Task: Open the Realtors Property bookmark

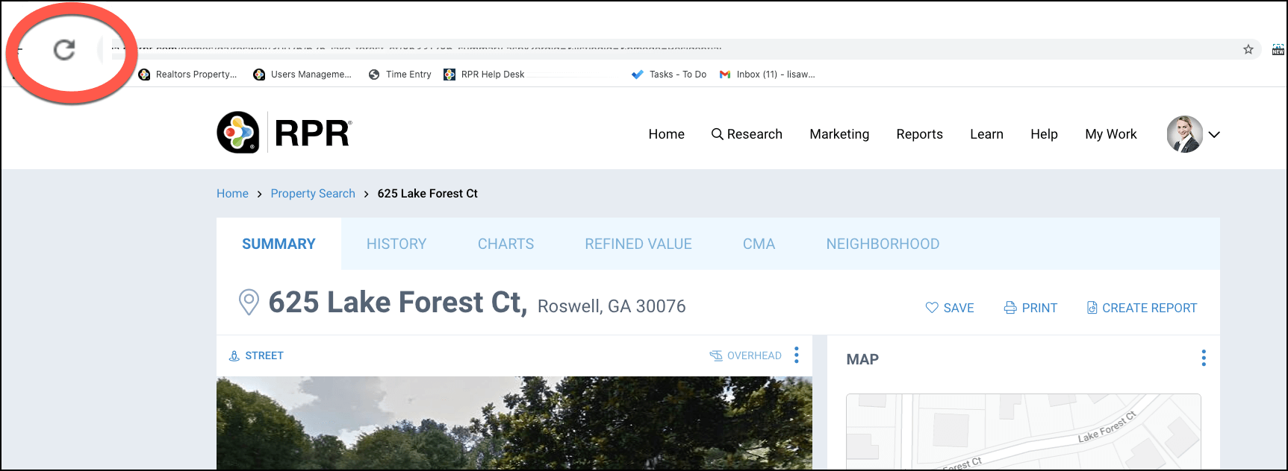Action: coord(188,75)
